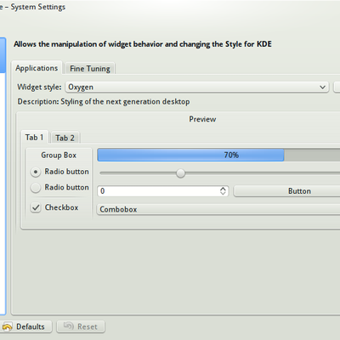
Task: Click the preview slider handle
Action: (x=180, y=173)
